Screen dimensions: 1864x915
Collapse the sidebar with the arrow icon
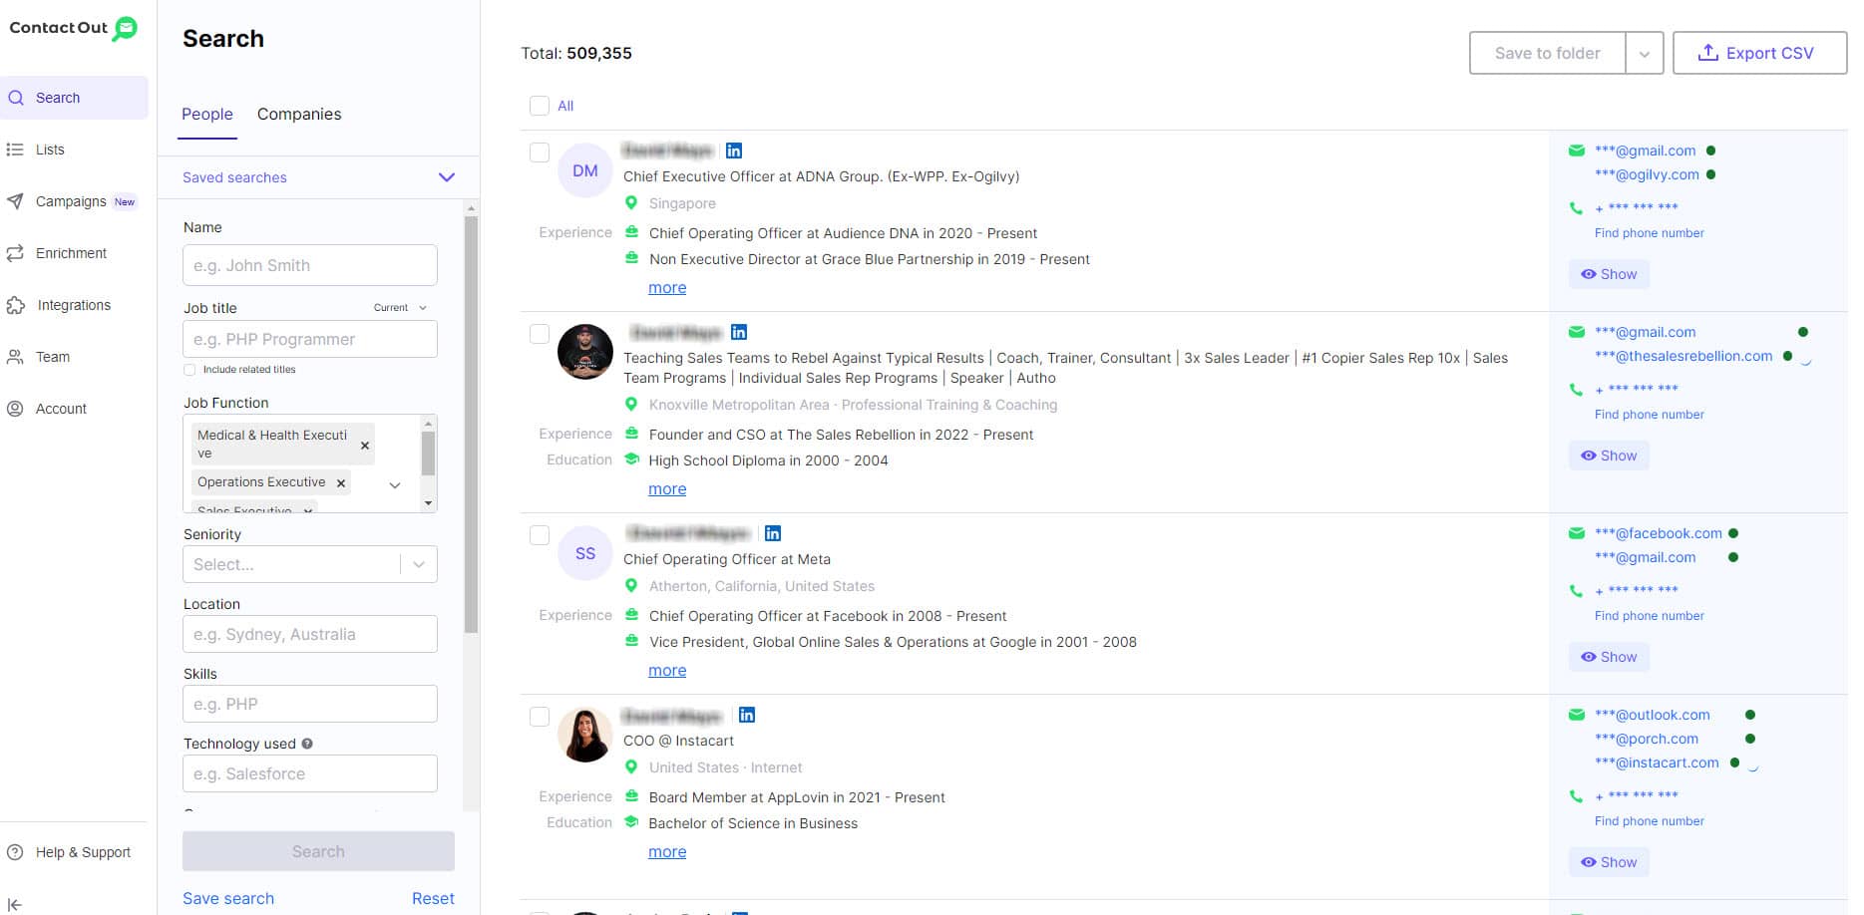(x=14, y=904)
